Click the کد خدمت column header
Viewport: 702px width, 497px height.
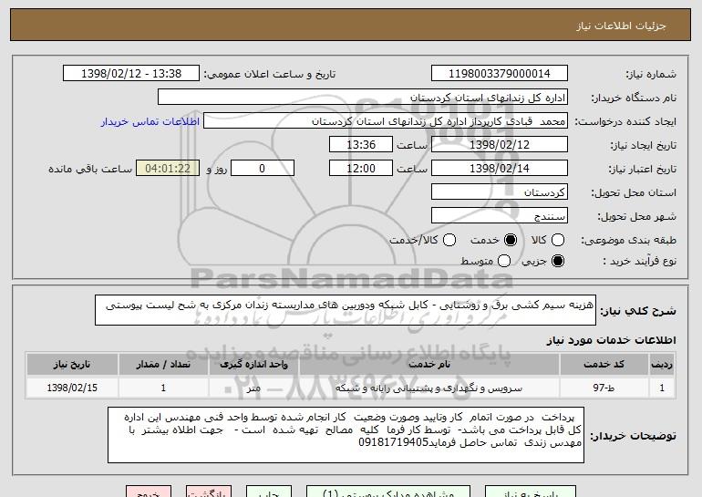[604, 364]
